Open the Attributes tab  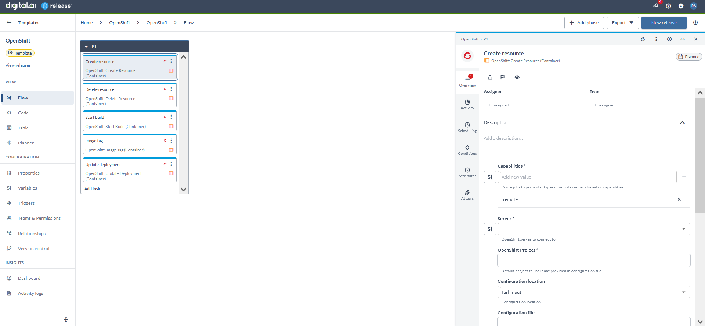467,172
